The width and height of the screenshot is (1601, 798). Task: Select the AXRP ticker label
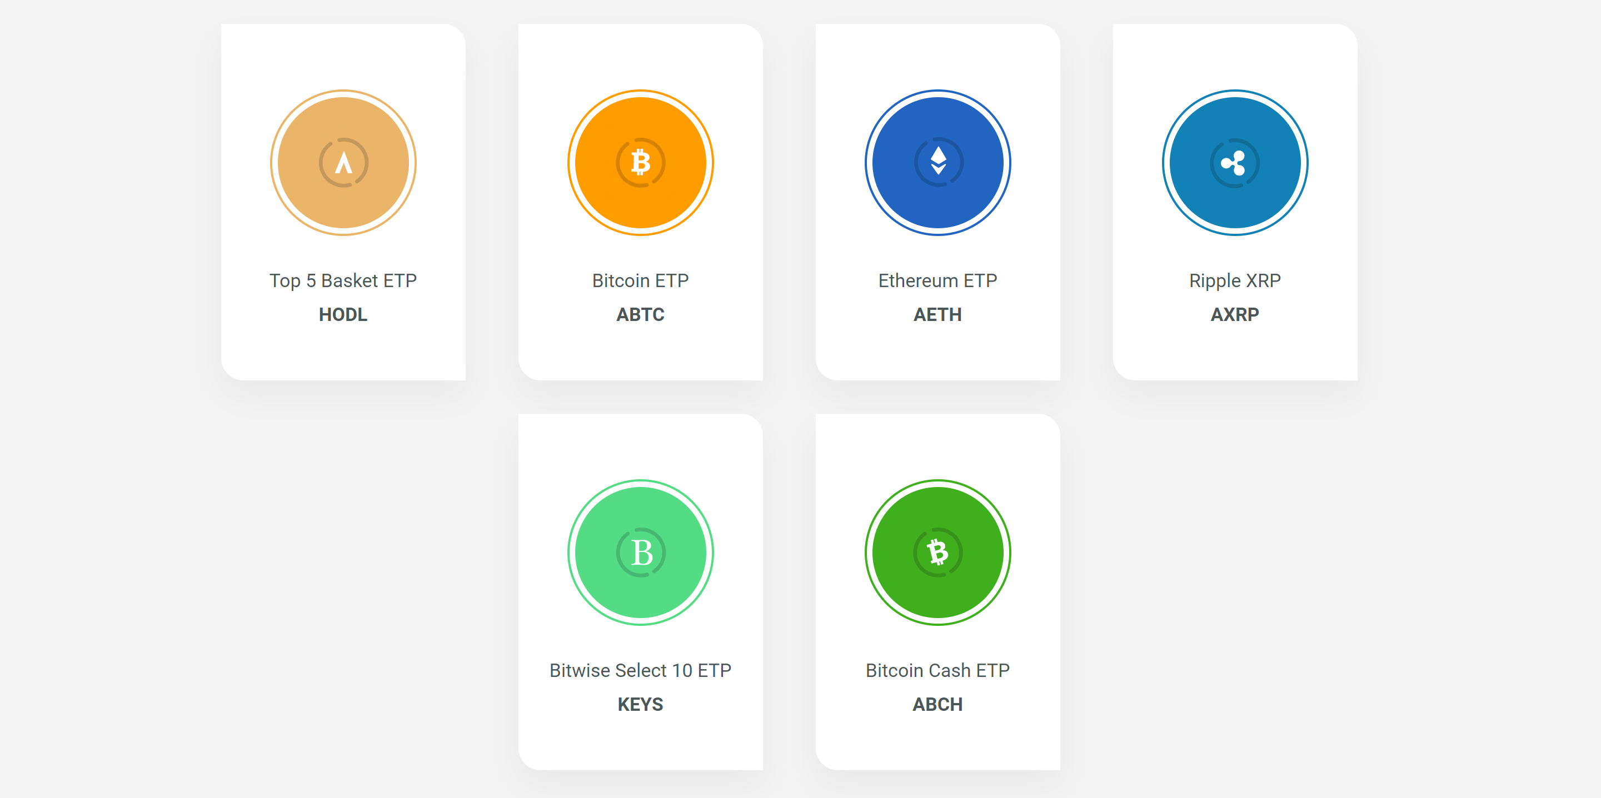1234,315
